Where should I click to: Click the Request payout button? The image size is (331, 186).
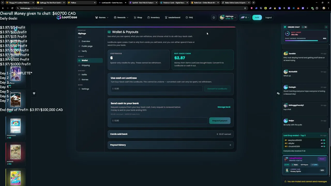click(220, 121)
